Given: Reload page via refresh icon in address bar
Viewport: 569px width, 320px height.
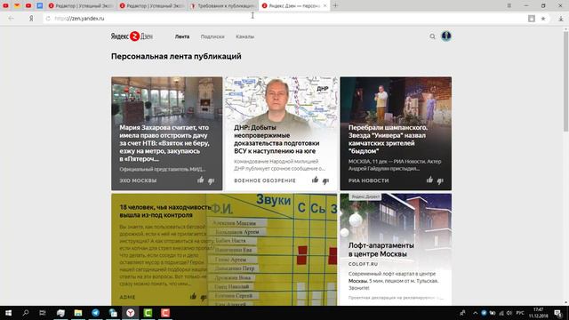Looking at the screenshot, I should (x=48, y=19).
